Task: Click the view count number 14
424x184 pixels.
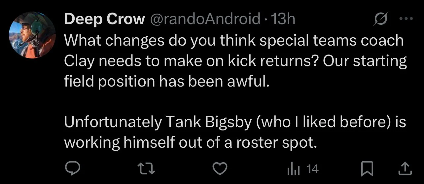Action: click(x=312, y=169)
